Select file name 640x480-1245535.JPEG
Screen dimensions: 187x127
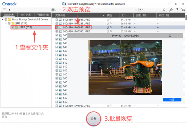pos(76,31)
